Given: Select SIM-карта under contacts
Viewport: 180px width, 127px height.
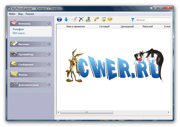Looking at the screenshot, I should 19,33.
